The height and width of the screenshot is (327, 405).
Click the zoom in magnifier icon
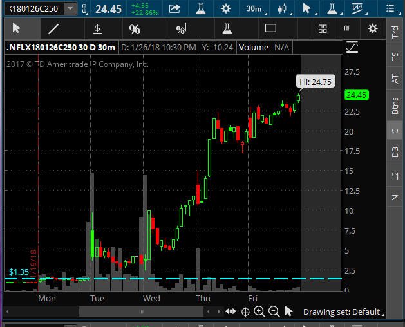tap(259, 312)
